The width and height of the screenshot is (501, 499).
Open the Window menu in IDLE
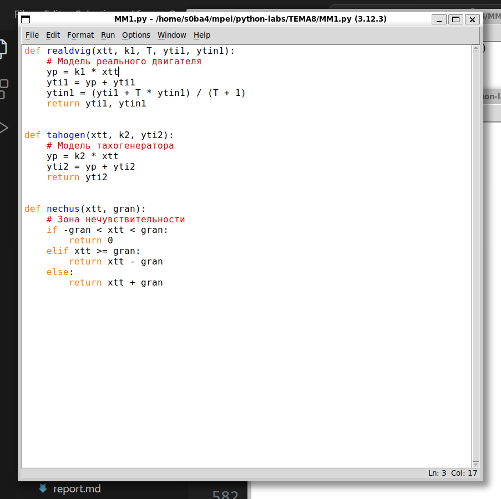click(171, 35)
